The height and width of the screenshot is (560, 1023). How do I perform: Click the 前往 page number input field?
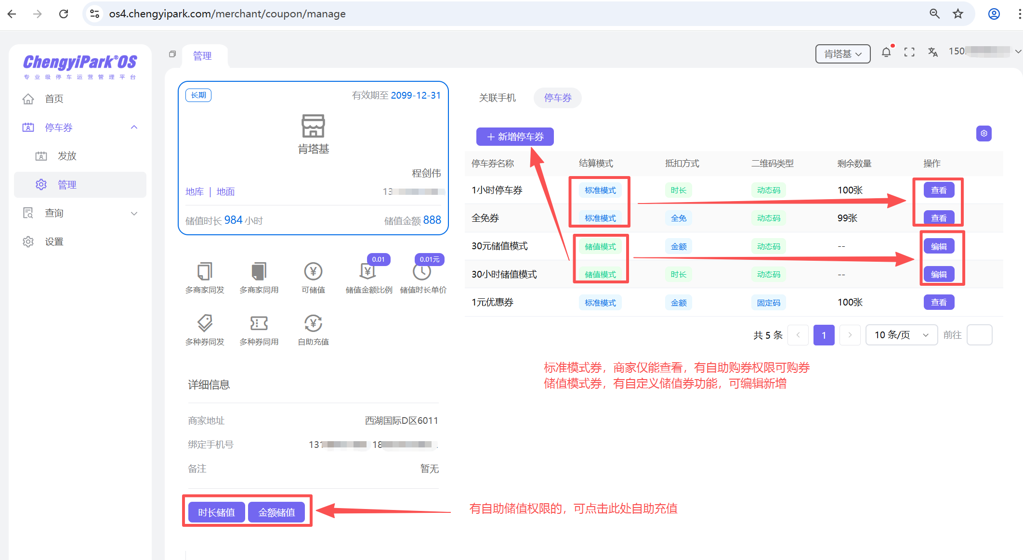point(979,335)
